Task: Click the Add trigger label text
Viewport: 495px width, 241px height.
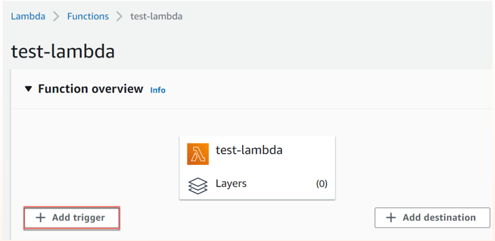Action: pyautogui.click(x=78, y=218)
